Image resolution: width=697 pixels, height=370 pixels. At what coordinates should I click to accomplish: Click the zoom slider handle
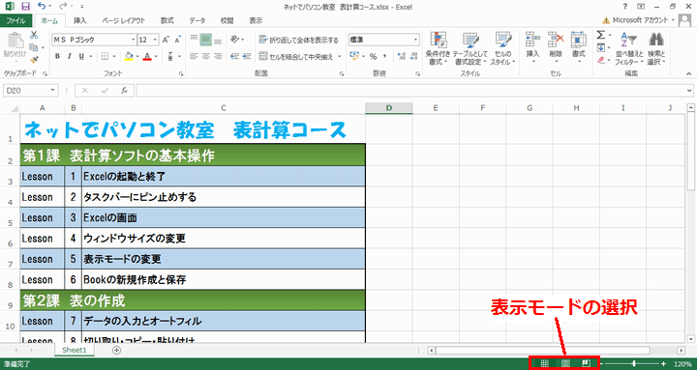(x=634, y=364)
